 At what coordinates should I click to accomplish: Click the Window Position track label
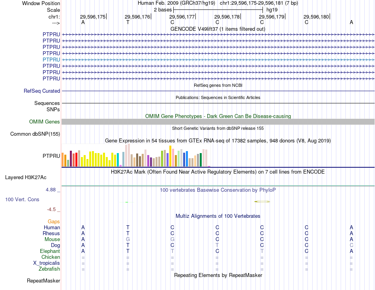point(41,3)
